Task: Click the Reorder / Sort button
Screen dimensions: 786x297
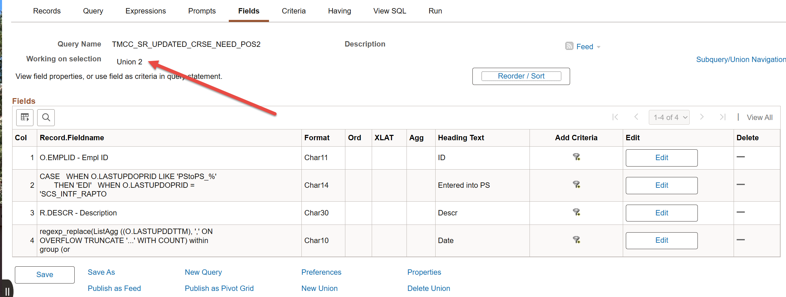Action: click(521, 76)
